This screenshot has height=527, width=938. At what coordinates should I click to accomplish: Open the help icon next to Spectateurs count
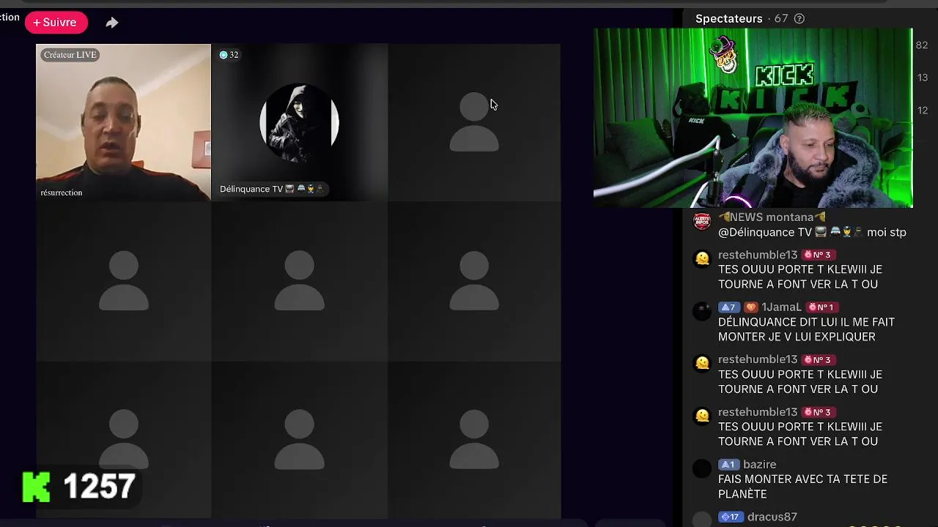[x=799, y=19]
